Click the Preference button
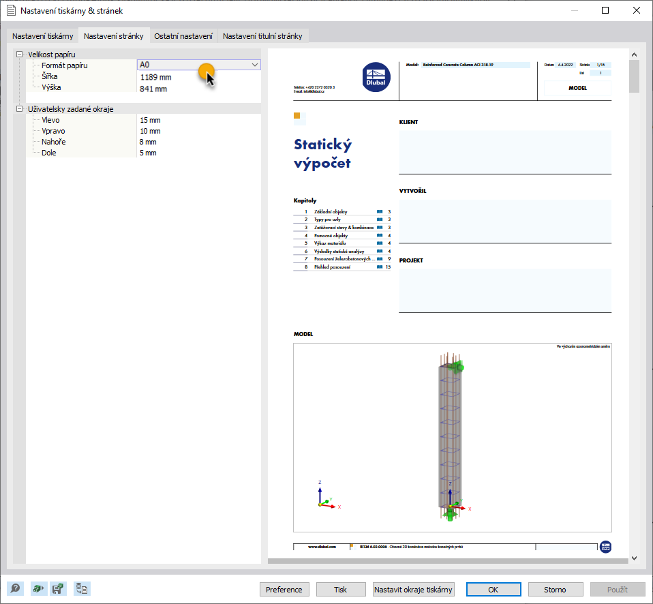Viewport: 653px width, 604px height. click(284, 590)
